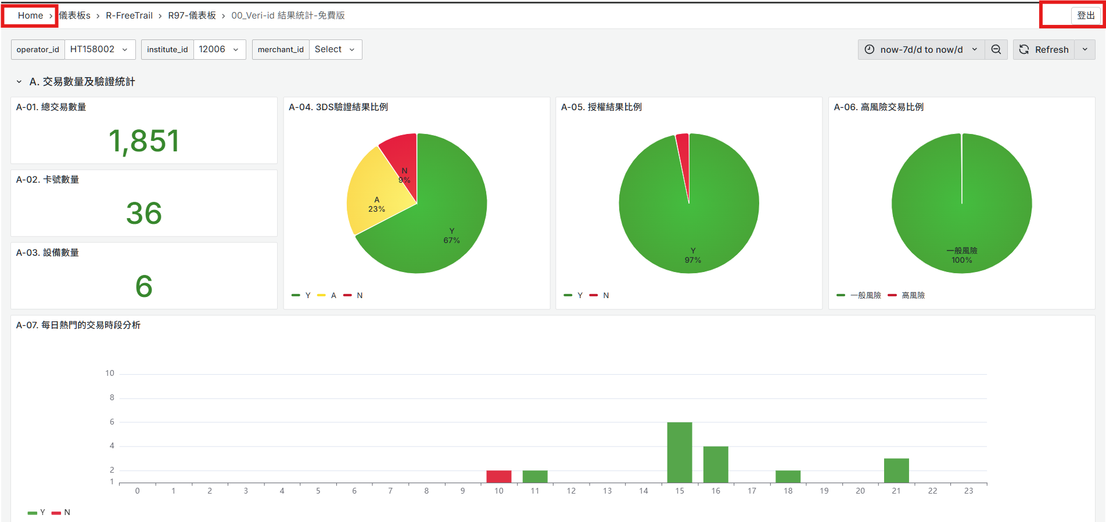
Task: Navigate to the R97-儀表板 breadcrumb
Action: (192, 16)
